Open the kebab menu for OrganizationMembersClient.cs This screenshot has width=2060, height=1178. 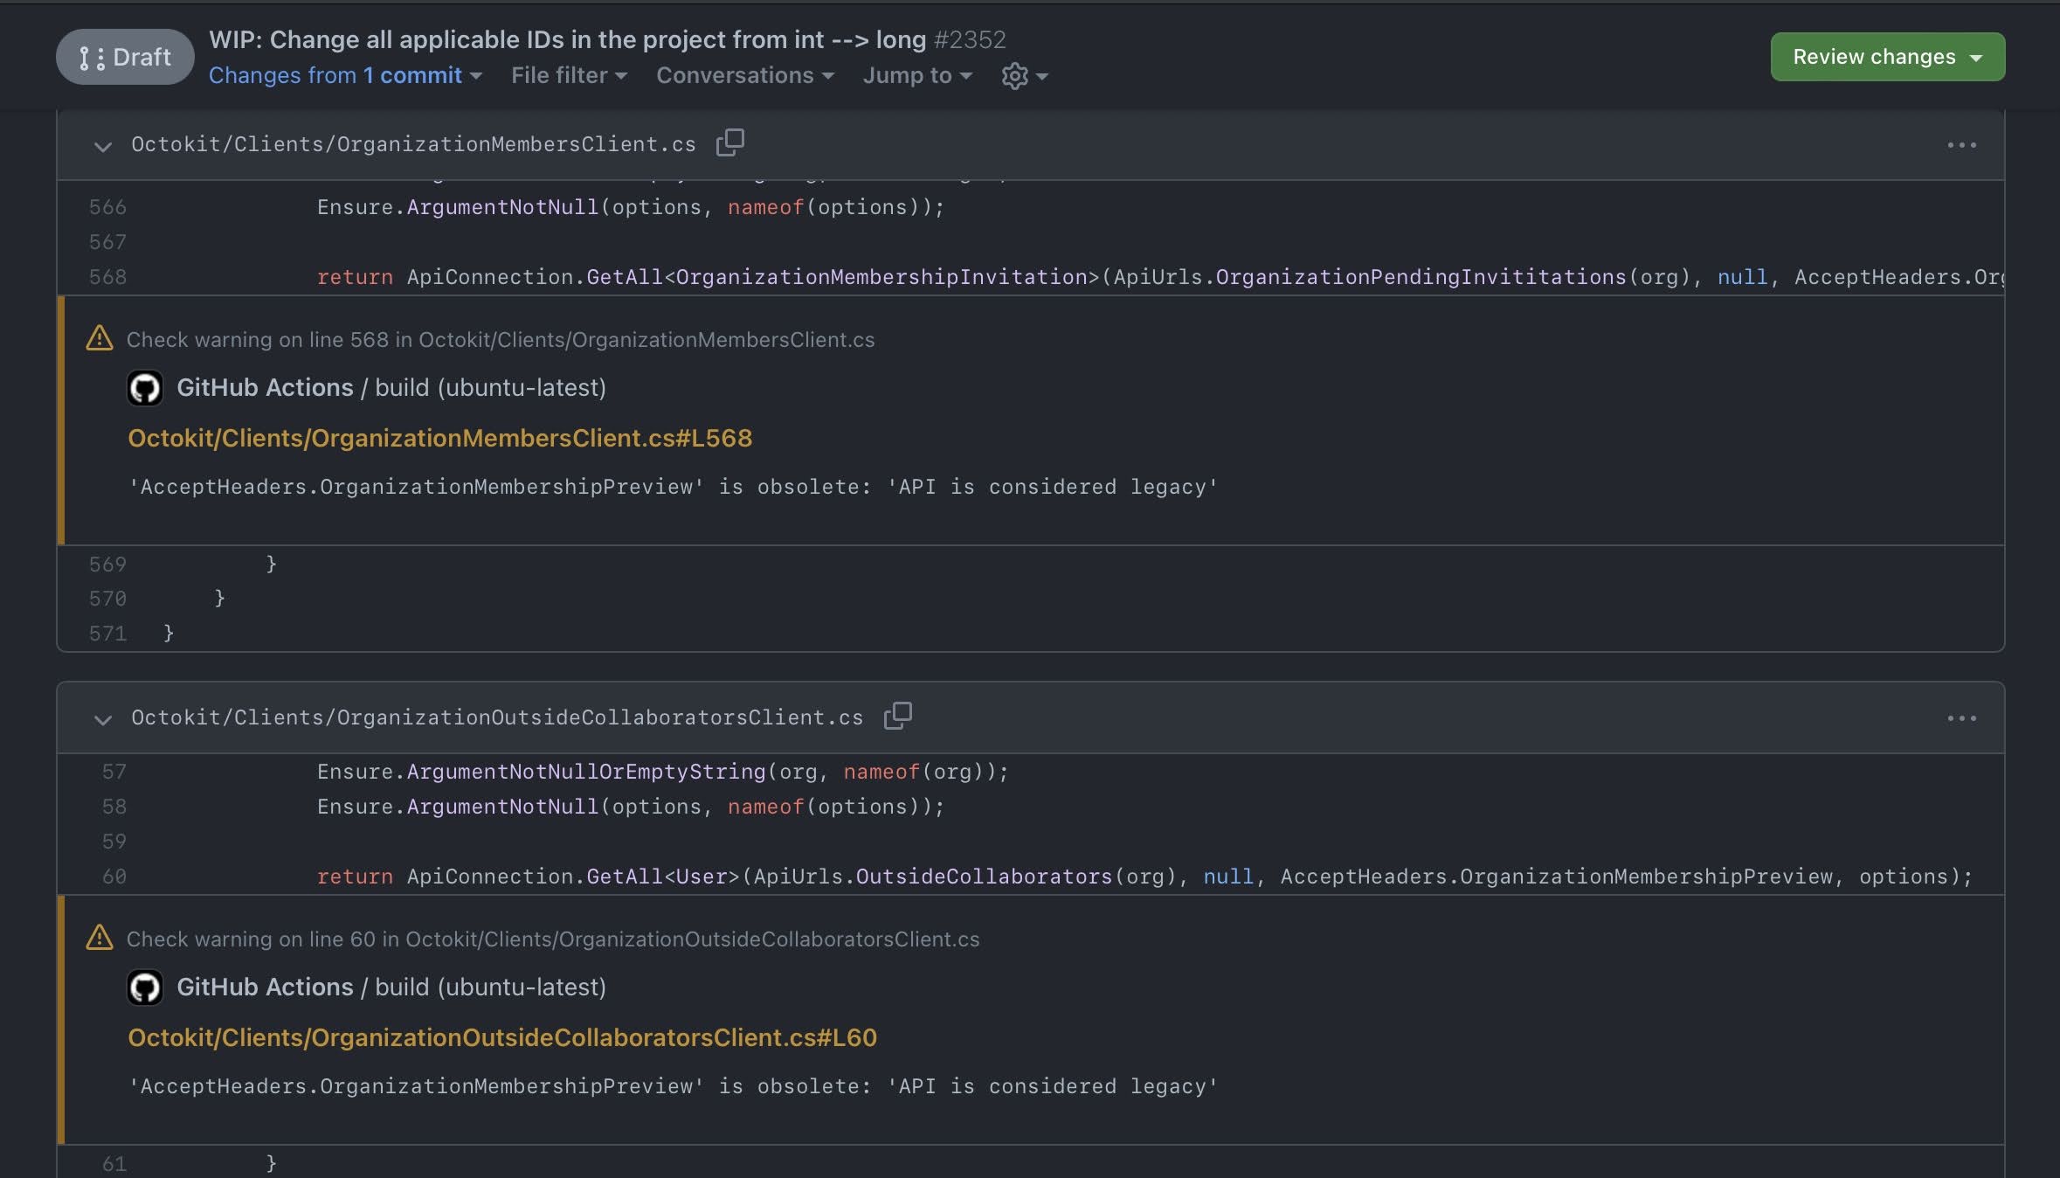(x=1962, y=145)
